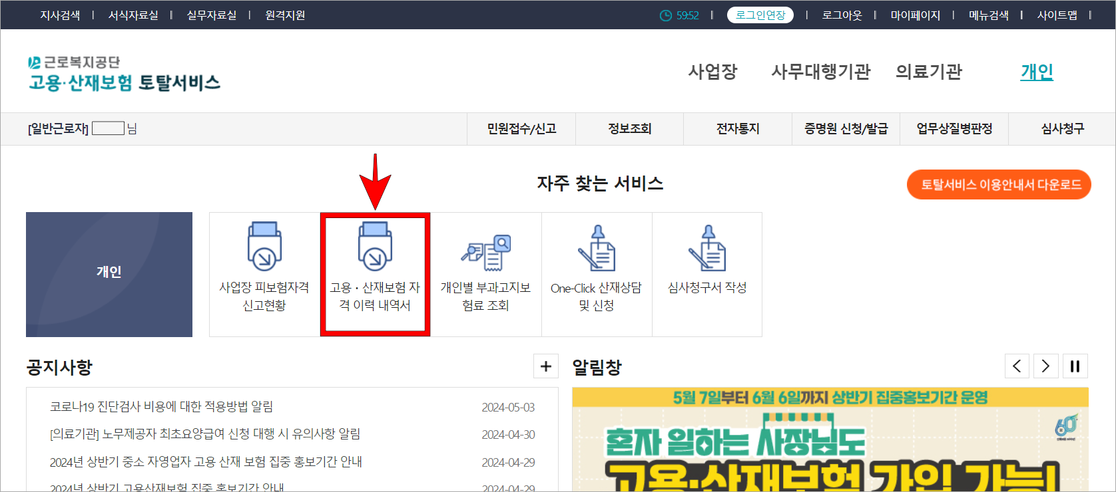The image size is (1116, 492).
Task: Click 토탈서비스 이용안내서 다운로드 button
Action: [999, 184]
